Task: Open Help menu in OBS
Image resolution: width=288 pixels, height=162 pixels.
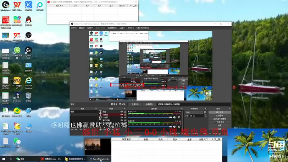Action: [x=131, y=28]
